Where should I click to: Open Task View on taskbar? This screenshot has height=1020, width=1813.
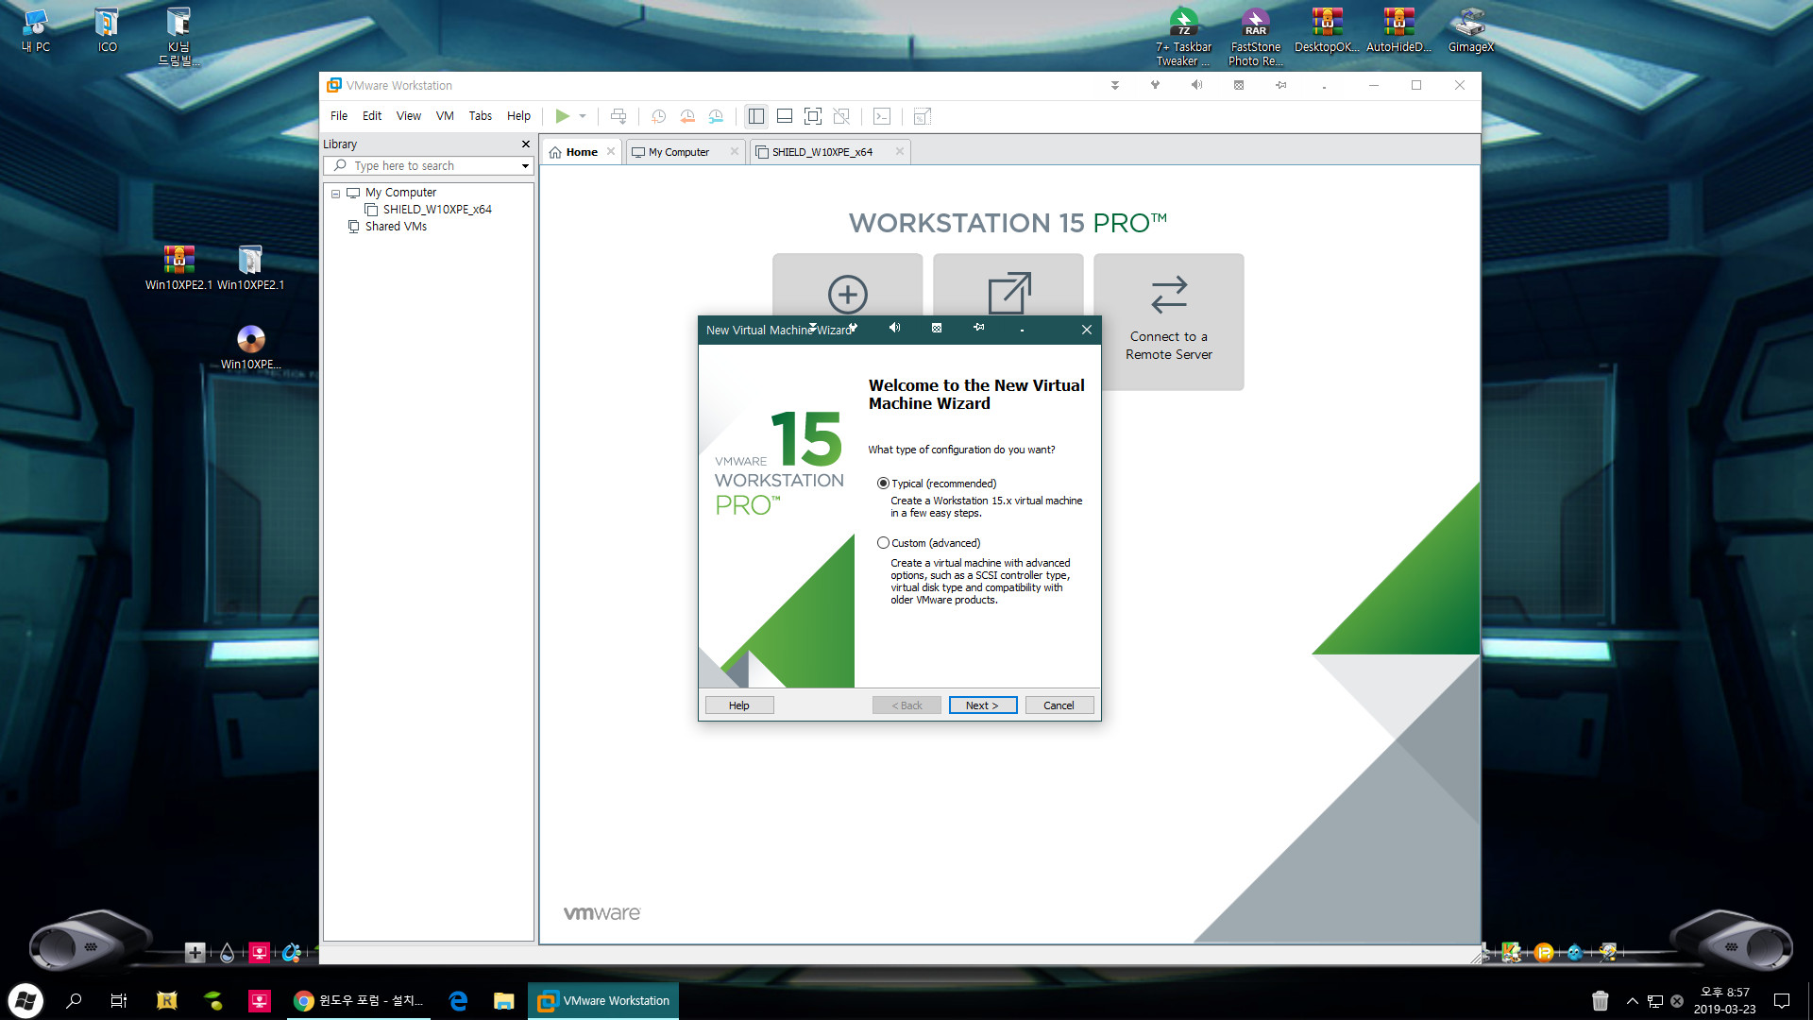[119, 1000]
